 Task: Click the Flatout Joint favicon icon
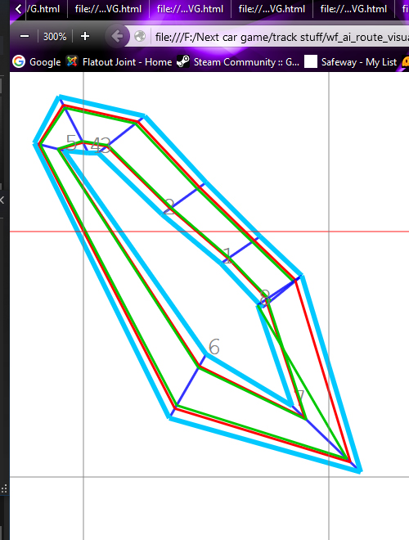coord(72,61)
